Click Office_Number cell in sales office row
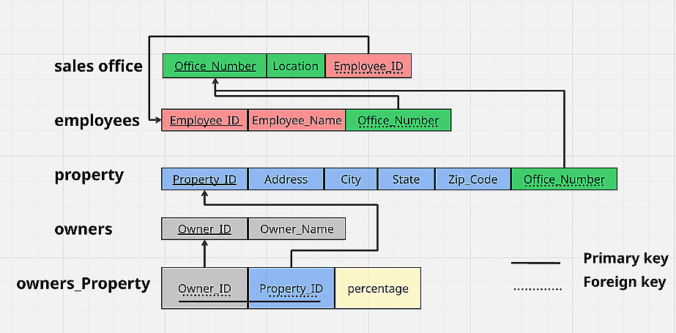Image resolution: width=676 pixels, height=333 pixels. (x=215, y=66)
